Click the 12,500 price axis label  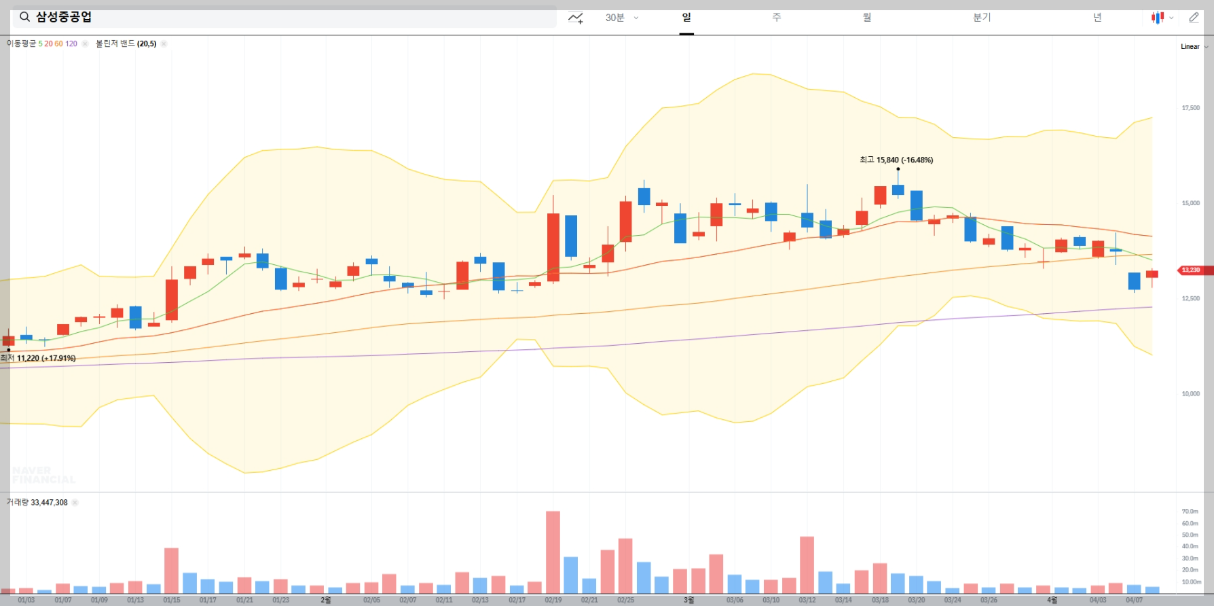pyautogui.click(x=1190, y=298)
